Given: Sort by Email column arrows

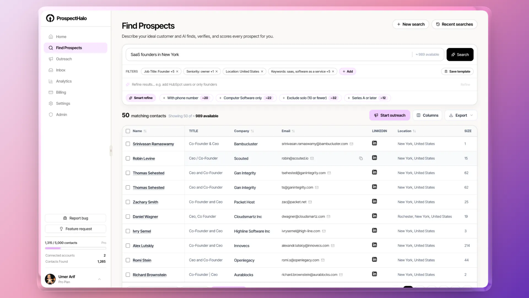Looking at the screenshot, I should tap(293, 131).
